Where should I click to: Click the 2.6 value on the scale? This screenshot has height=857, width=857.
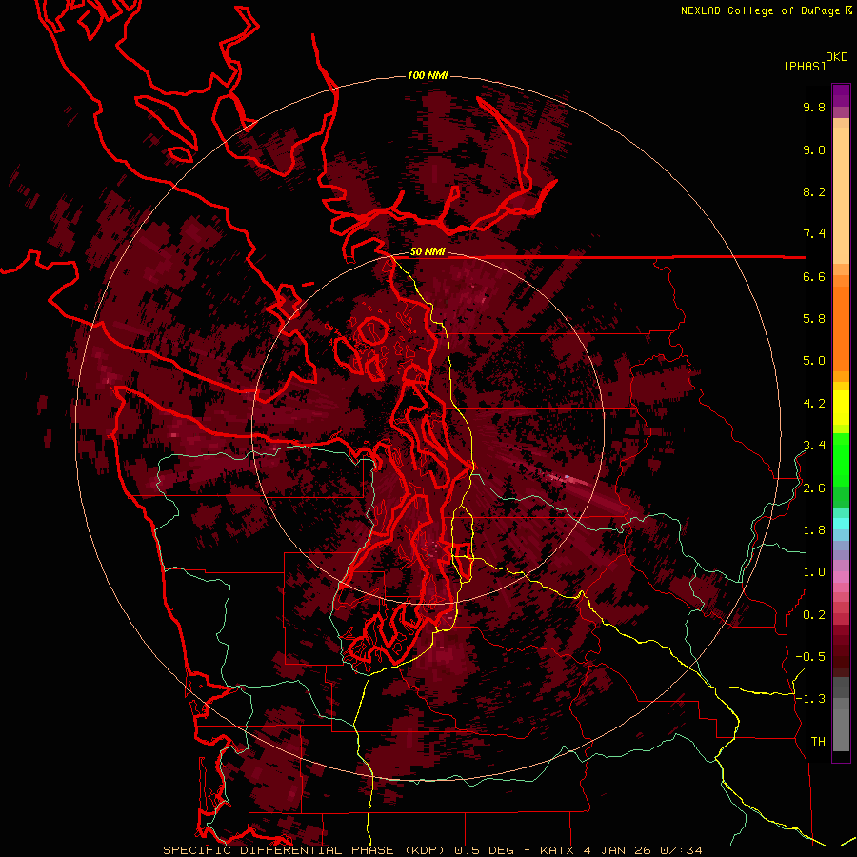click(814, 488)
